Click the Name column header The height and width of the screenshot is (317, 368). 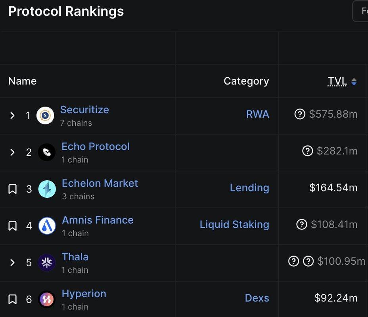point(22,81)
